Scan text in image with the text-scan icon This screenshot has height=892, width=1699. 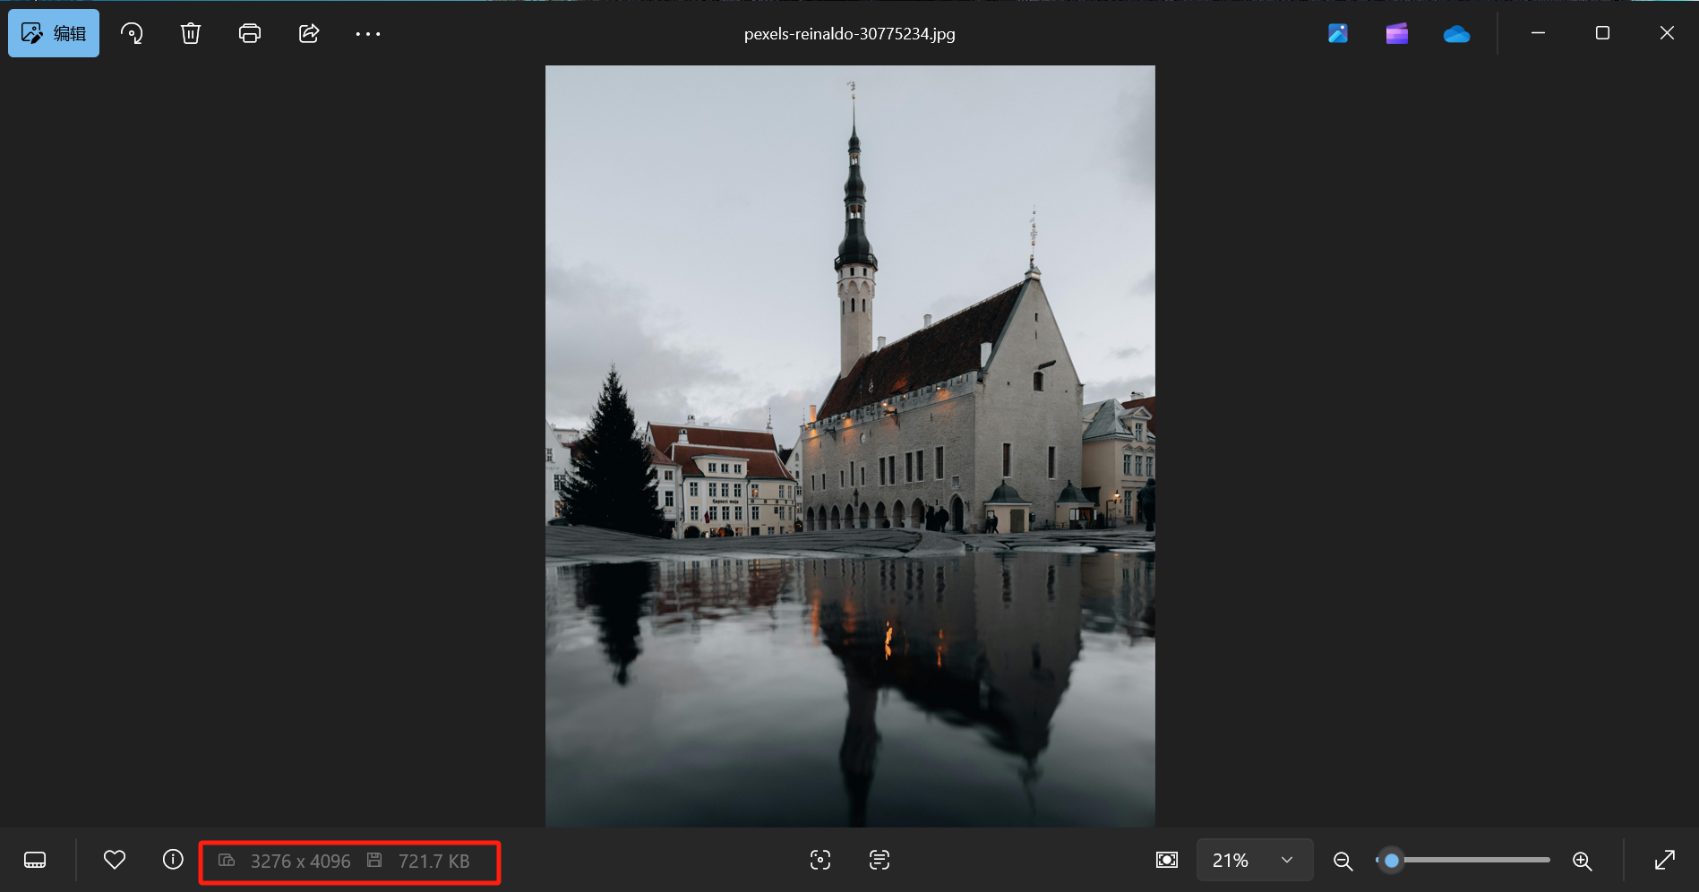(880, 860)
